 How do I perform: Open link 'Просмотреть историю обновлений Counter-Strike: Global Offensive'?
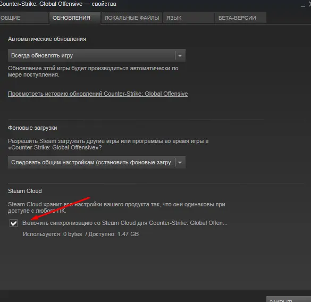pyautogui.click(x=98, y=94)
